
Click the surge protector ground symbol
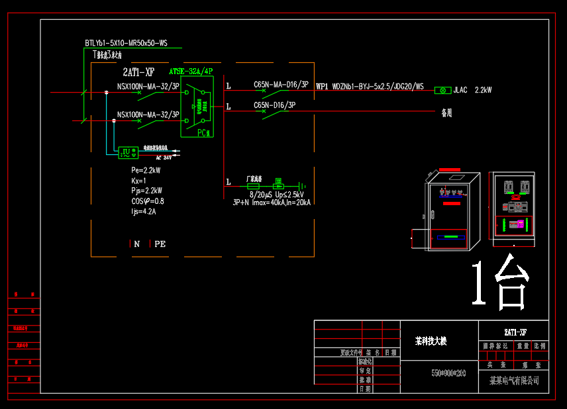pyautogui.click(x=303, y=187)
